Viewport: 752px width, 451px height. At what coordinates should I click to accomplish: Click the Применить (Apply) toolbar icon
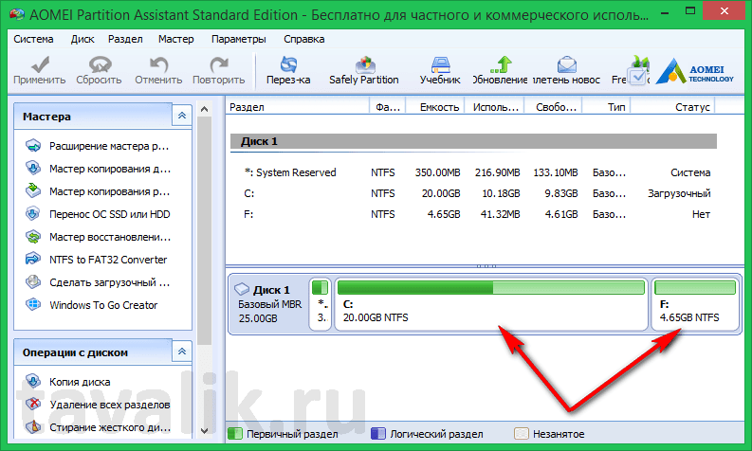39,64
